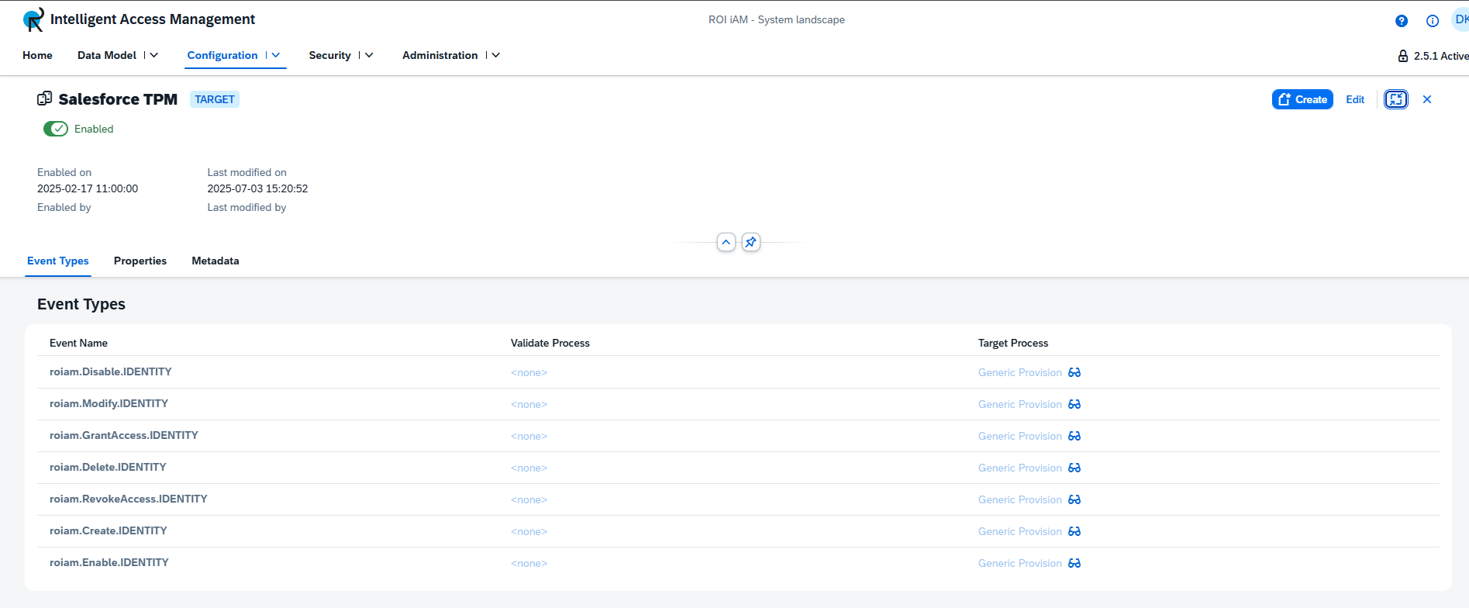
Task: Click the Intelligent Access Management logo
Action: (33, 19)
